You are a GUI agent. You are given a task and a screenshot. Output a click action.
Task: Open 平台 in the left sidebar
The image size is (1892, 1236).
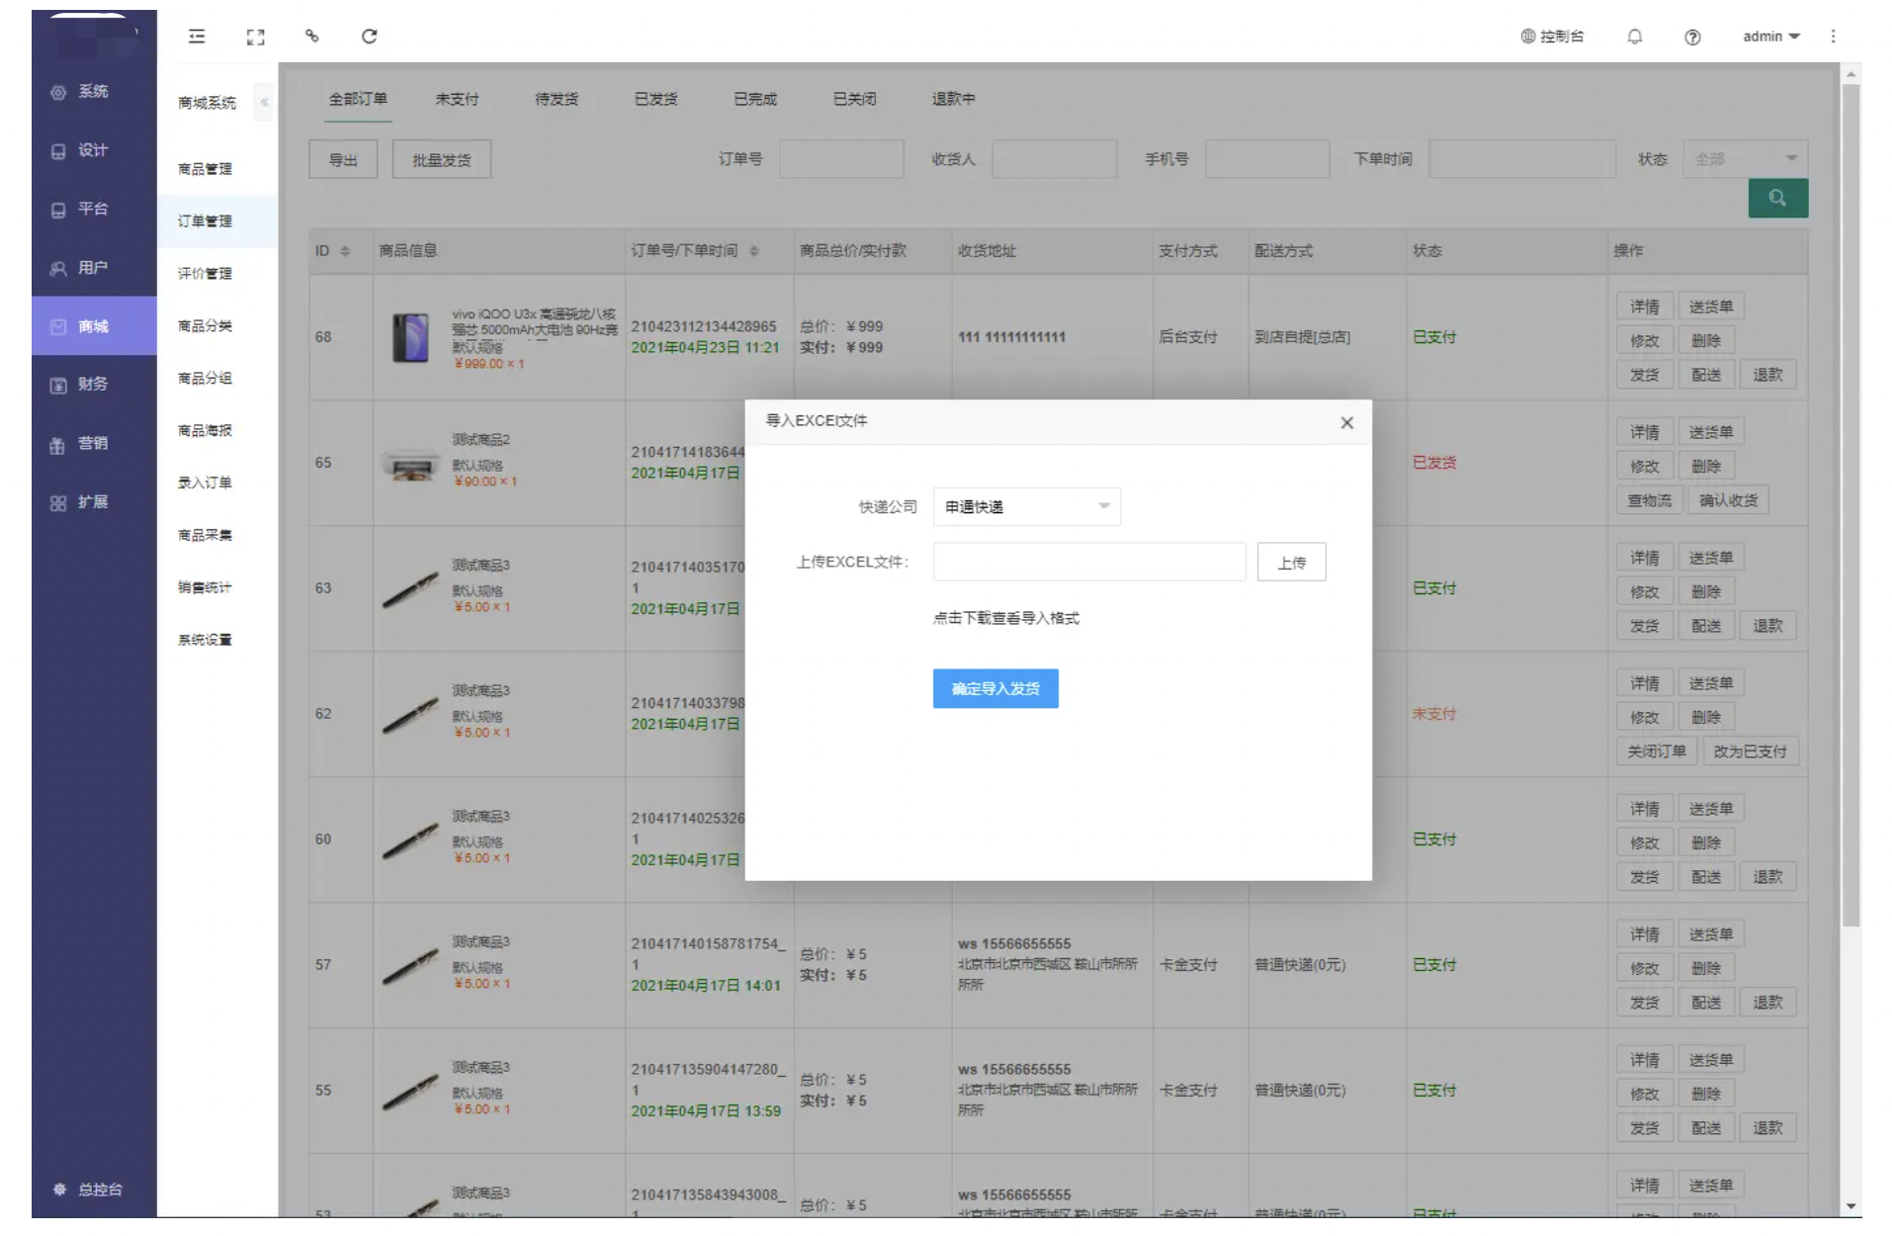coord(94,209)
